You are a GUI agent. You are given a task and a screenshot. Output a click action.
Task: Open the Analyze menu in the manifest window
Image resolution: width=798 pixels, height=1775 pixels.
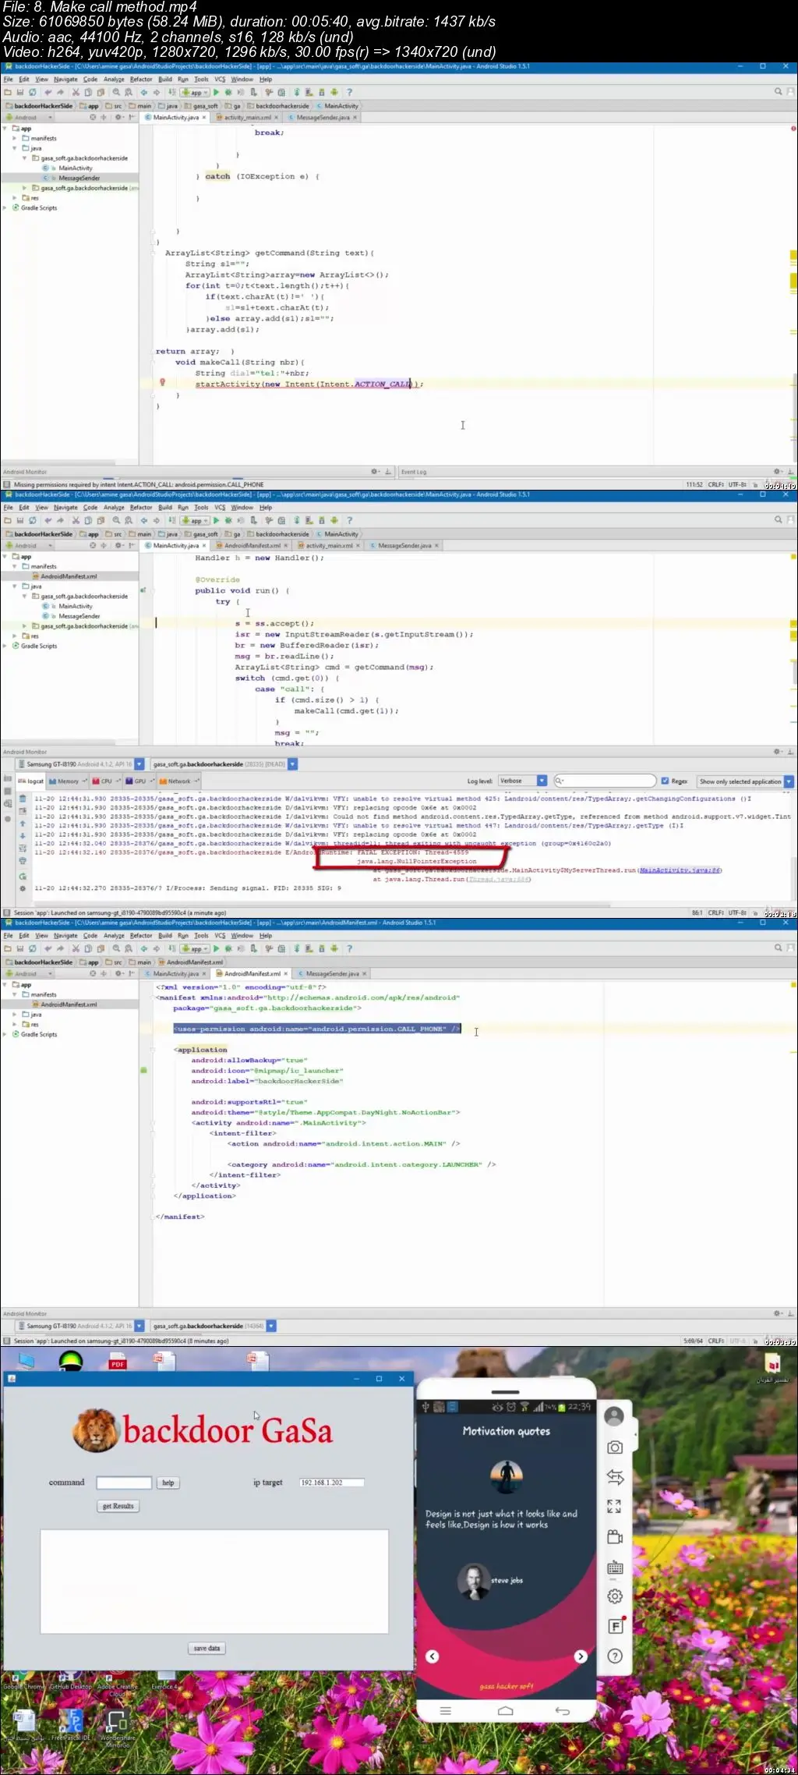[114, 936]
